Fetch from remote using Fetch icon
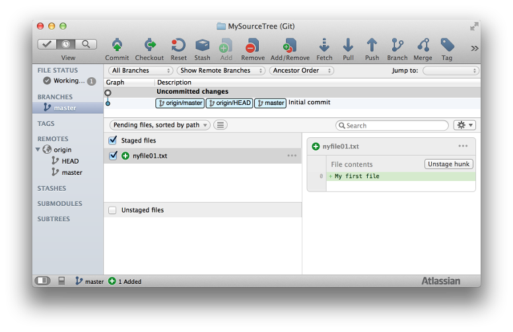The width and height of the screenshot is (513, 332). pos(324,45)
